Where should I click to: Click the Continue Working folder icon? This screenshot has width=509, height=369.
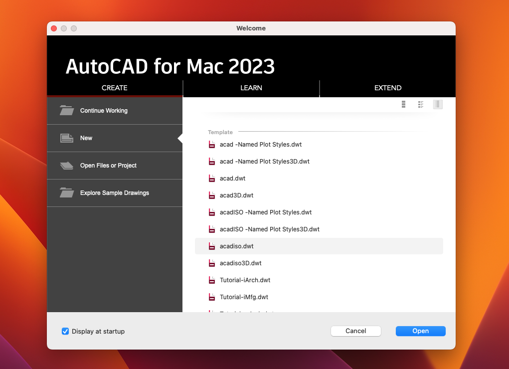click(66, 111)
